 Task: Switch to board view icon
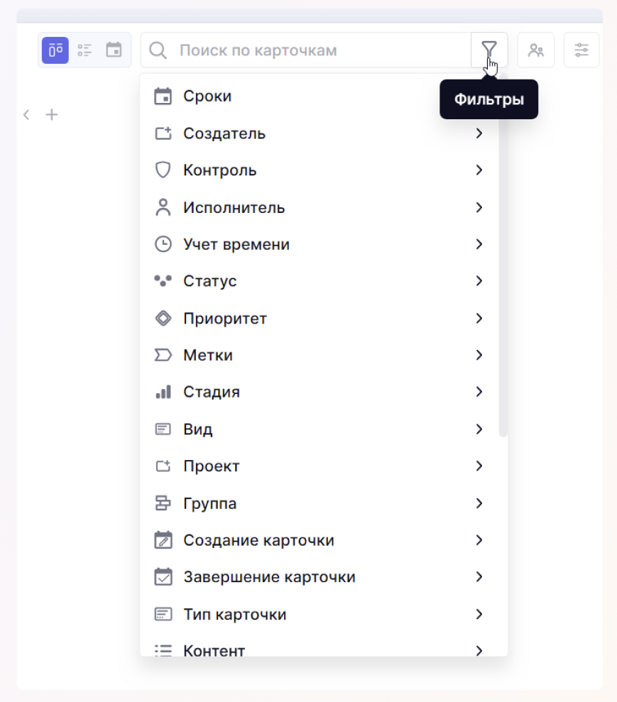55,50
